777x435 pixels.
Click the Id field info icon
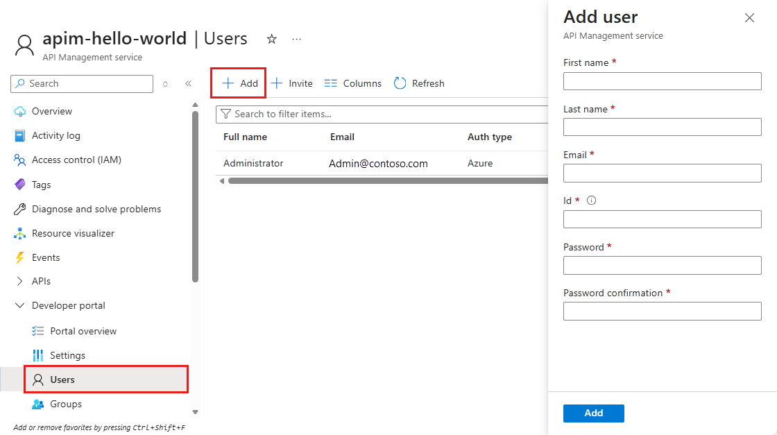pyautogui.click(x=592, y=201)
